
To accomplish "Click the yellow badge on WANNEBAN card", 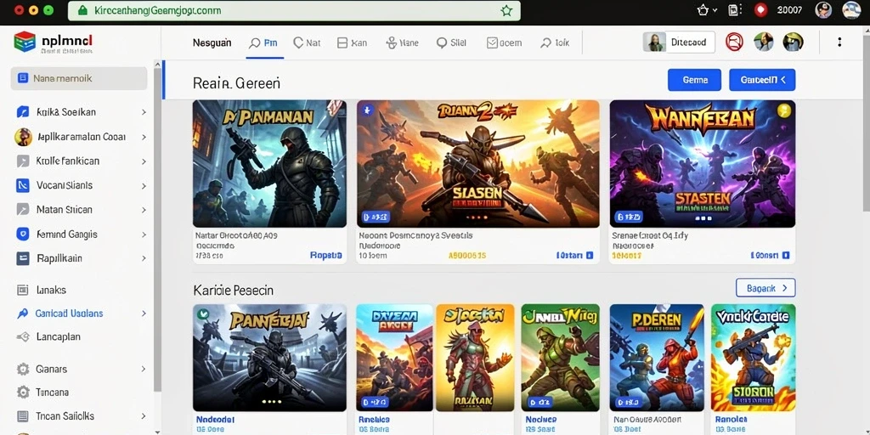I will tap(783, 110).
